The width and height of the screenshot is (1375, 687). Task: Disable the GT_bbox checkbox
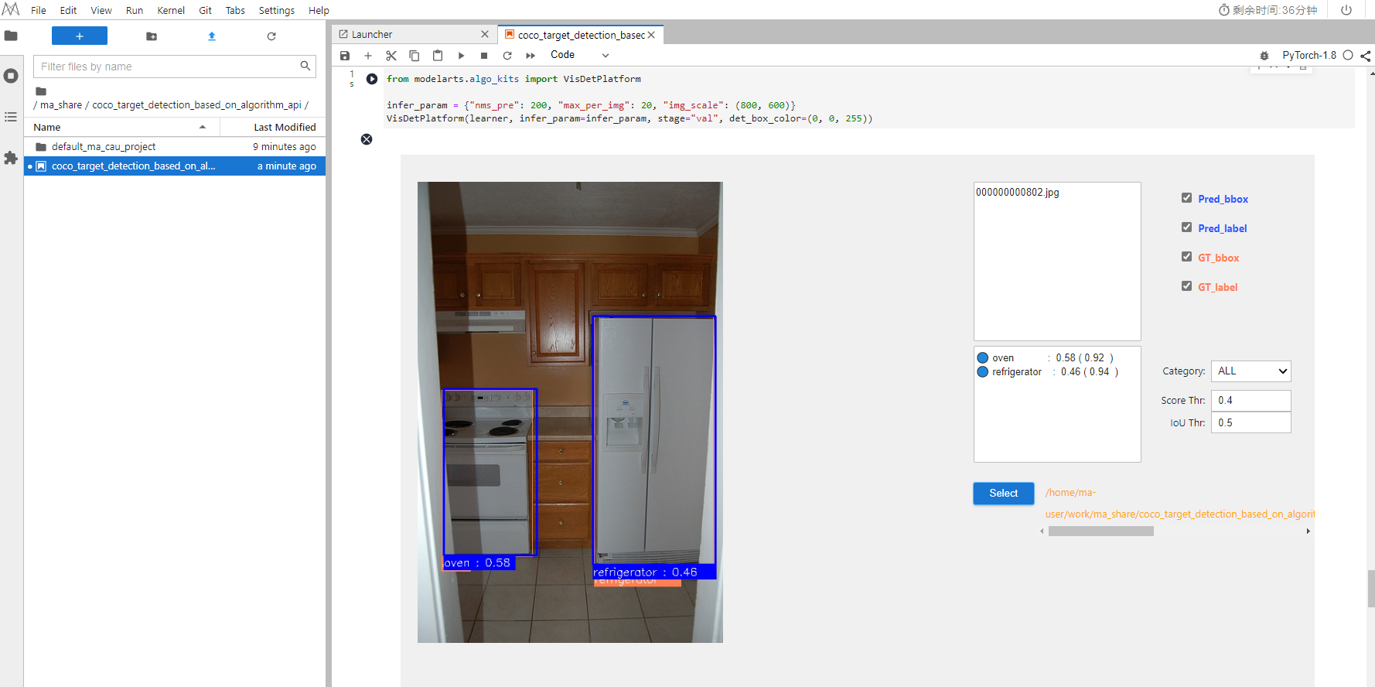tap(1187, 257)
